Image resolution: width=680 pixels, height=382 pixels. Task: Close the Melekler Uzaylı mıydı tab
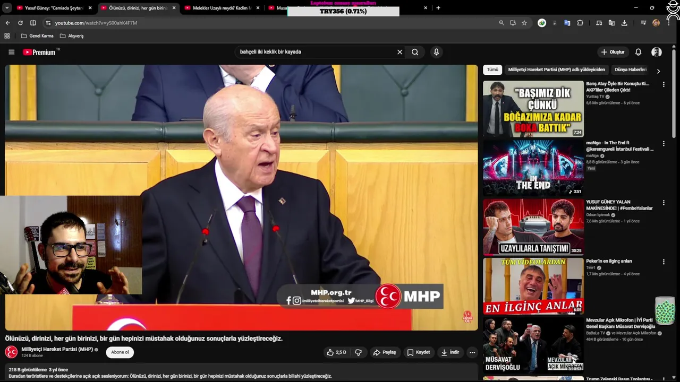pos(258,8)
